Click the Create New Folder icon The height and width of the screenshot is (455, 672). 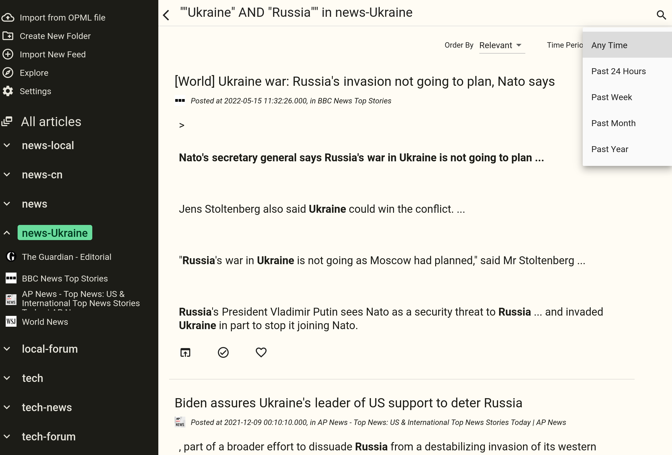[x=8, y=36]
